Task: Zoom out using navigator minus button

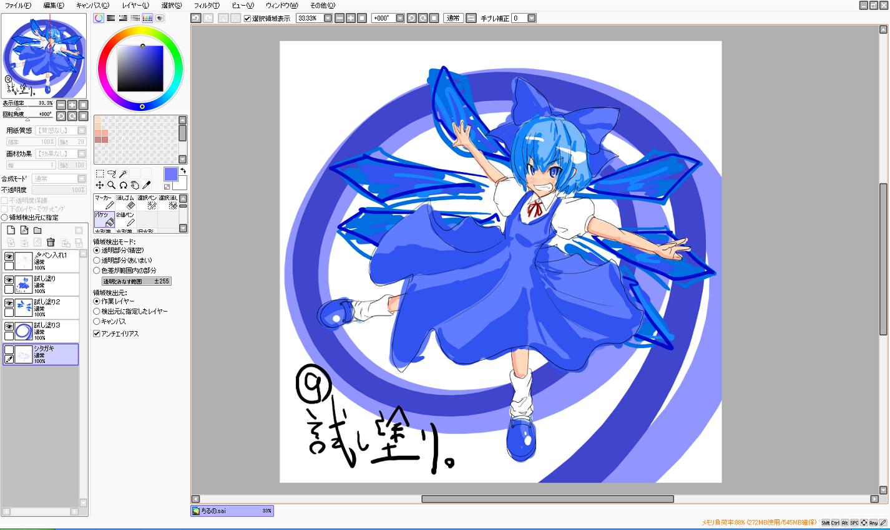Action: coord(61,105)
